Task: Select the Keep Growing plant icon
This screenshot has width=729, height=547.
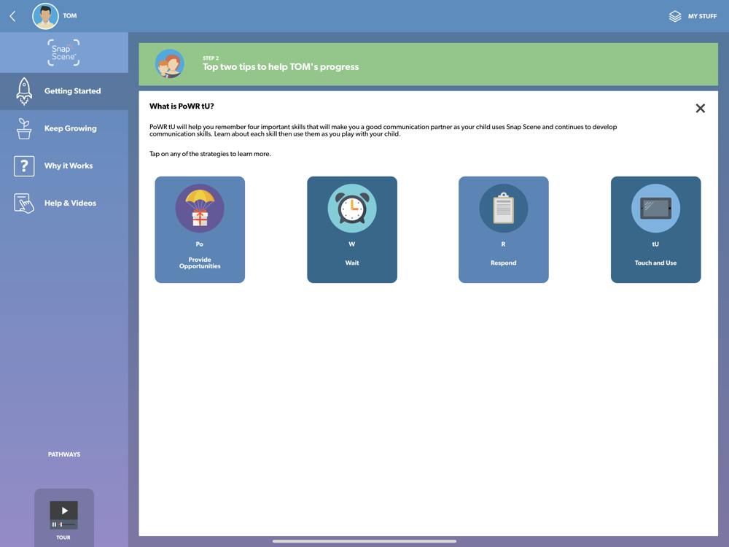Action: [x=24, y=128]
